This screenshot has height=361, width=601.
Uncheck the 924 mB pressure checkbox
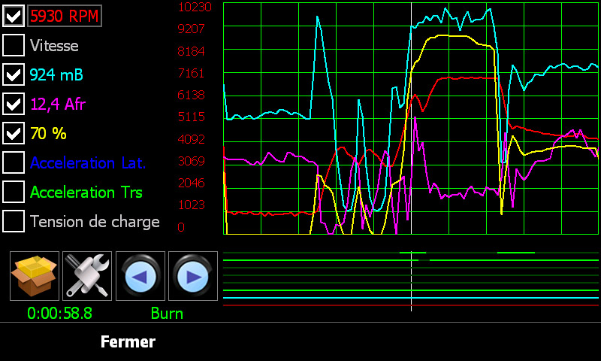pyautogui.click(x=14, y=74)
